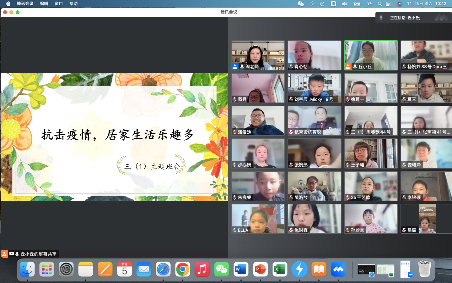Image resolution: width=452 pixels, height=283 pixels.
Task: Click the host badge icon on 阎老师 tile
Action: (x=235, y=67)
